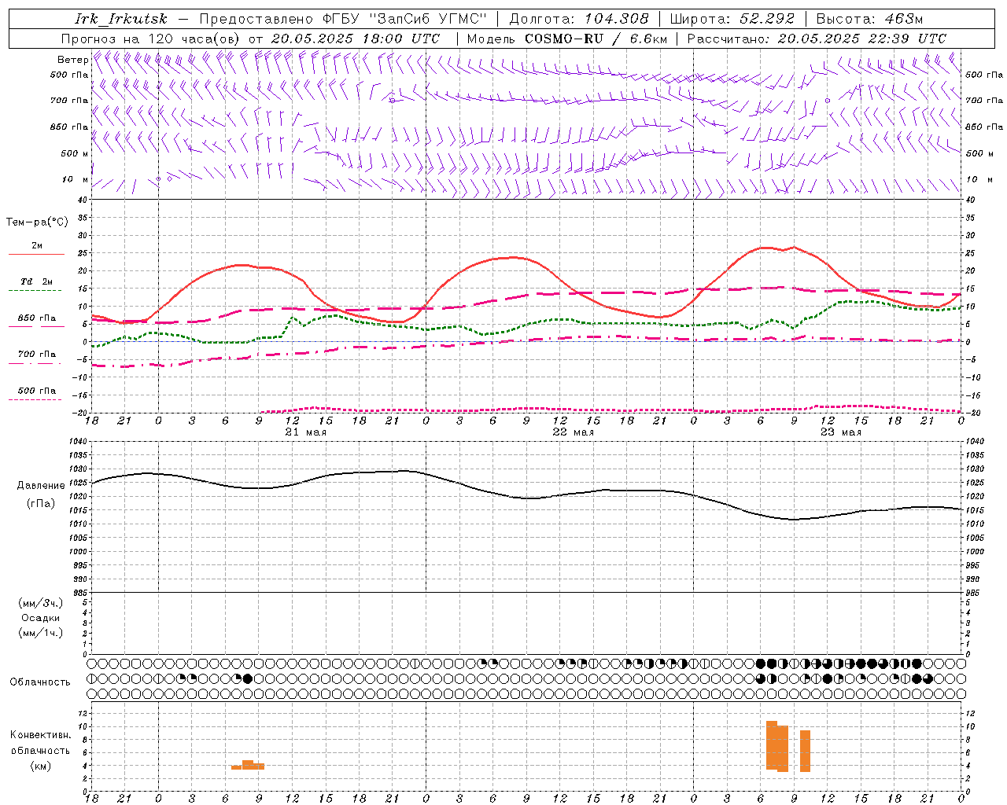Click the 21 мая date label
Screen dimensions: 1007x805
[305, 432]
